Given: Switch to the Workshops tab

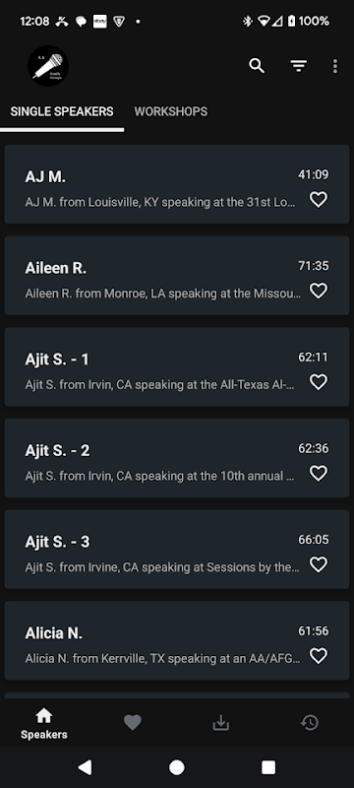Looking at the screenshot, I should point(171,111).
